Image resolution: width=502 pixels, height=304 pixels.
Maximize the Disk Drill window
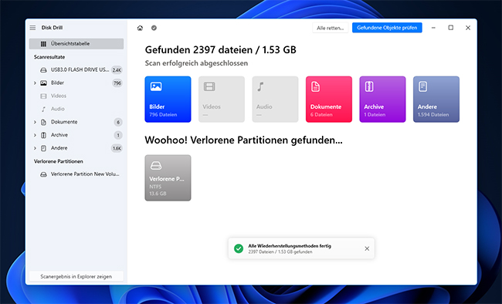click(x=451, y=28)
